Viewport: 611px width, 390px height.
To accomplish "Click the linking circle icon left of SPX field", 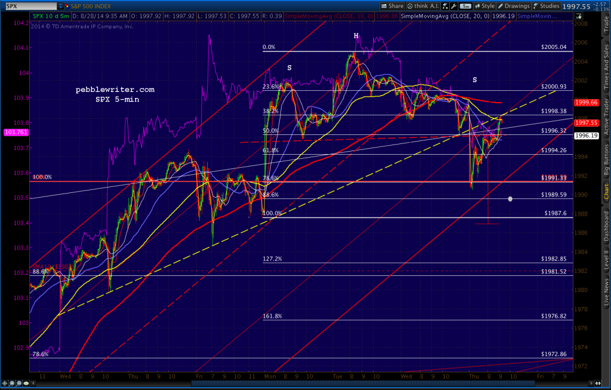I will pos(2,6).
